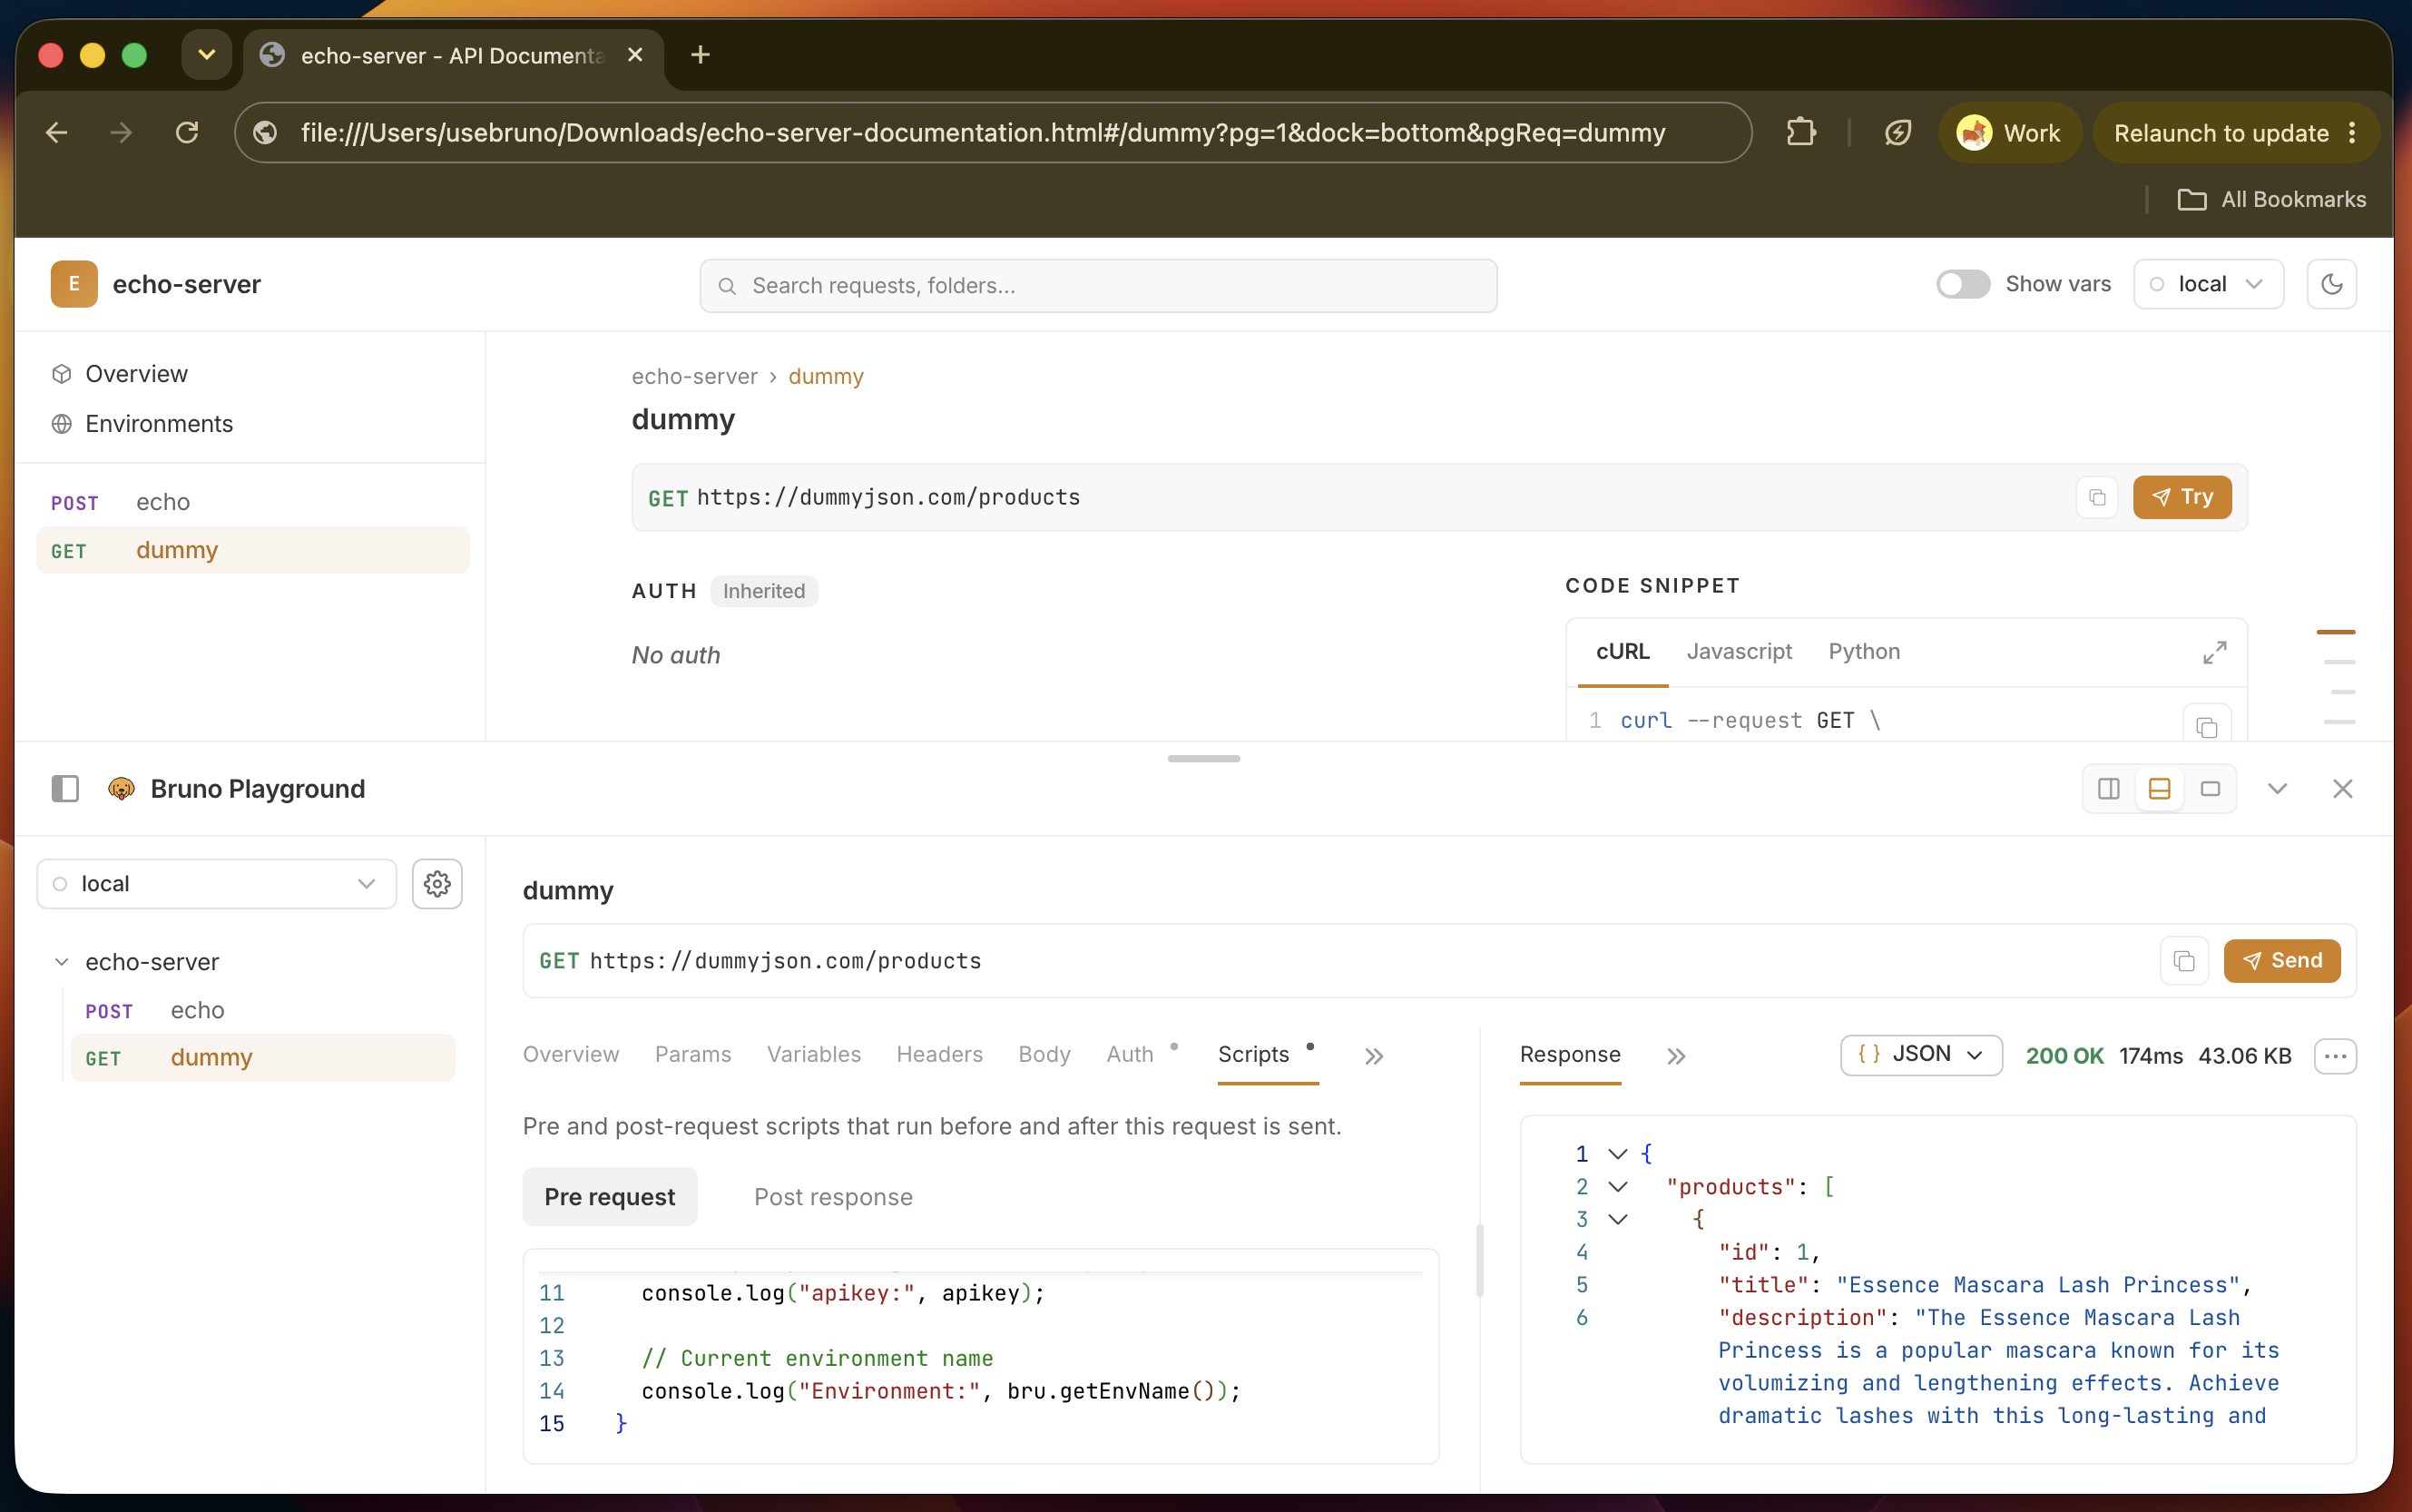The height and width of the screenshot is (1512, 2412).
Task: Dock playground to the bottom
Action: (x=2159, y=789)
